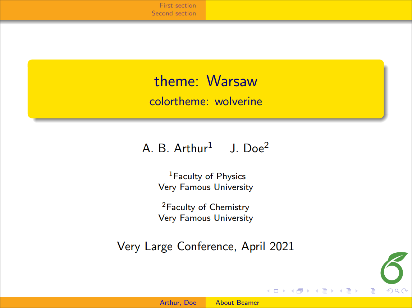
Task: Go to the previous slide arrow
Action: click(x=268, y=291)
